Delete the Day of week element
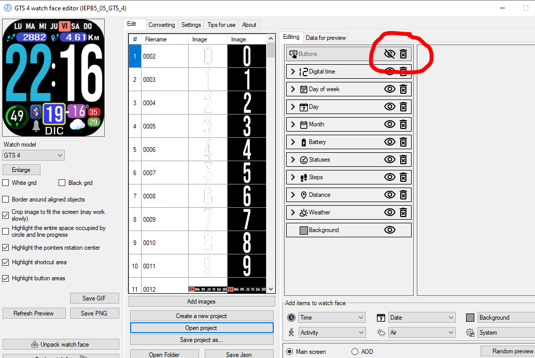 pyautogui.click(x=403, y=89)
